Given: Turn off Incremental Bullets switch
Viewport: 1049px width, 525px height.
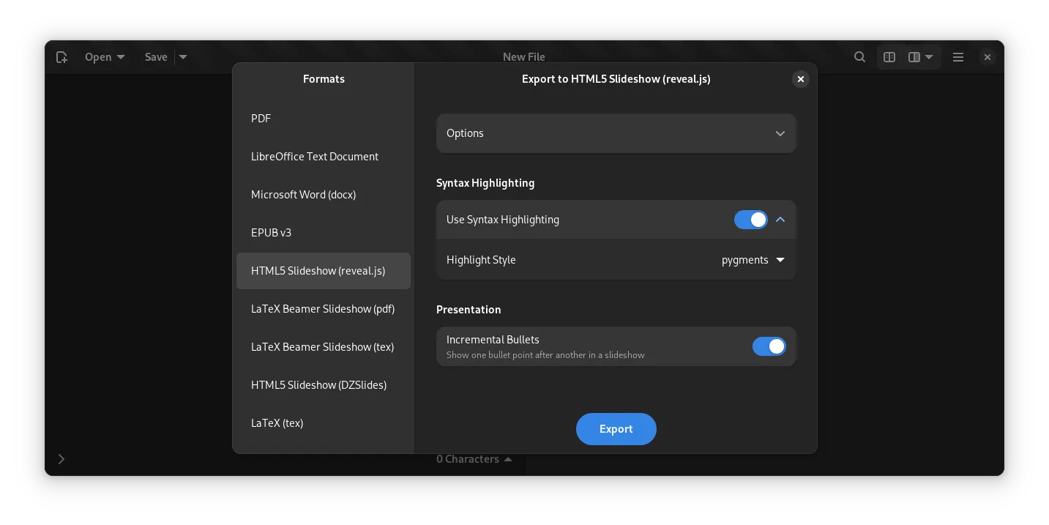Looking at the screenshot, I should (x=769, y=346).
